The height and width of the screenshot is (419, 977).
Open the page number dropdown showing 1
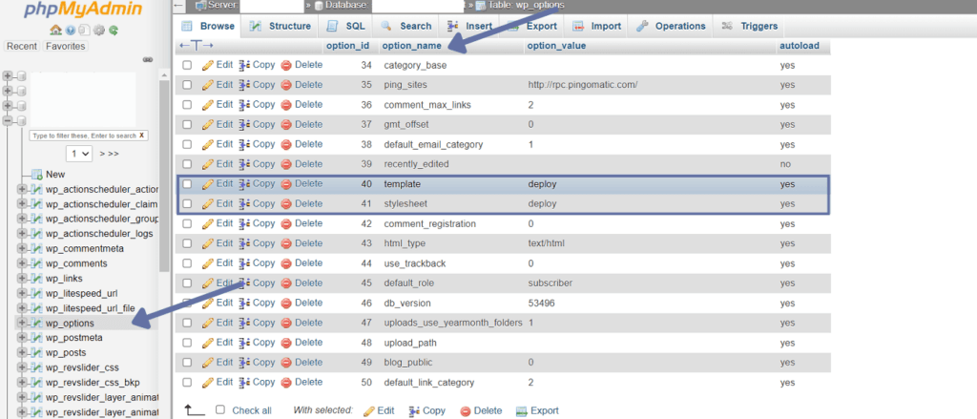pos(79,154)
